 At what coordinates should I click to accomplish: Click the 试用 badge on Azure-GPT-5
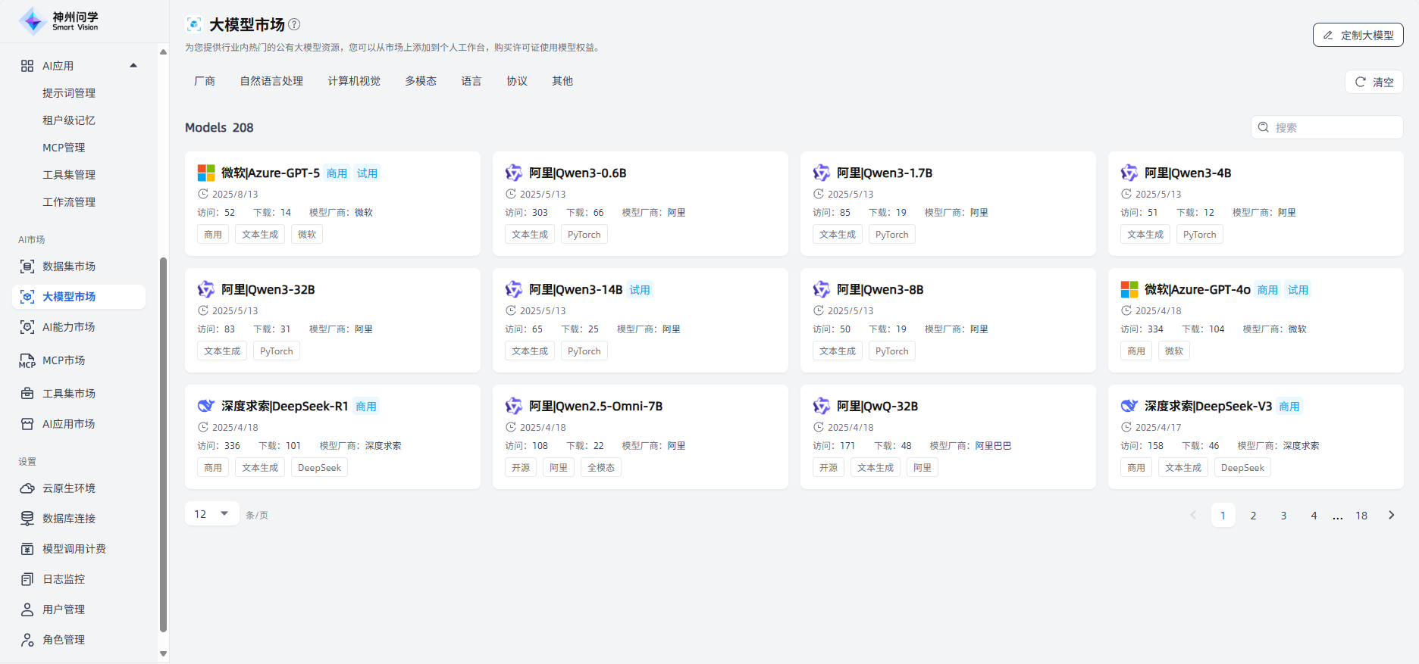coord(367,173)
